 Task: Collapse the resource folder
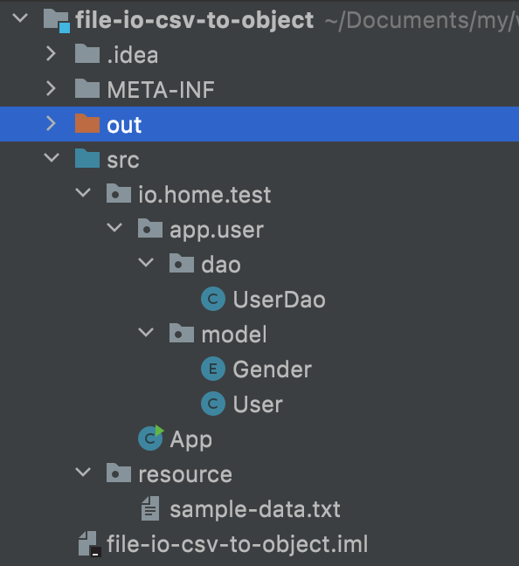pos(83,472)
